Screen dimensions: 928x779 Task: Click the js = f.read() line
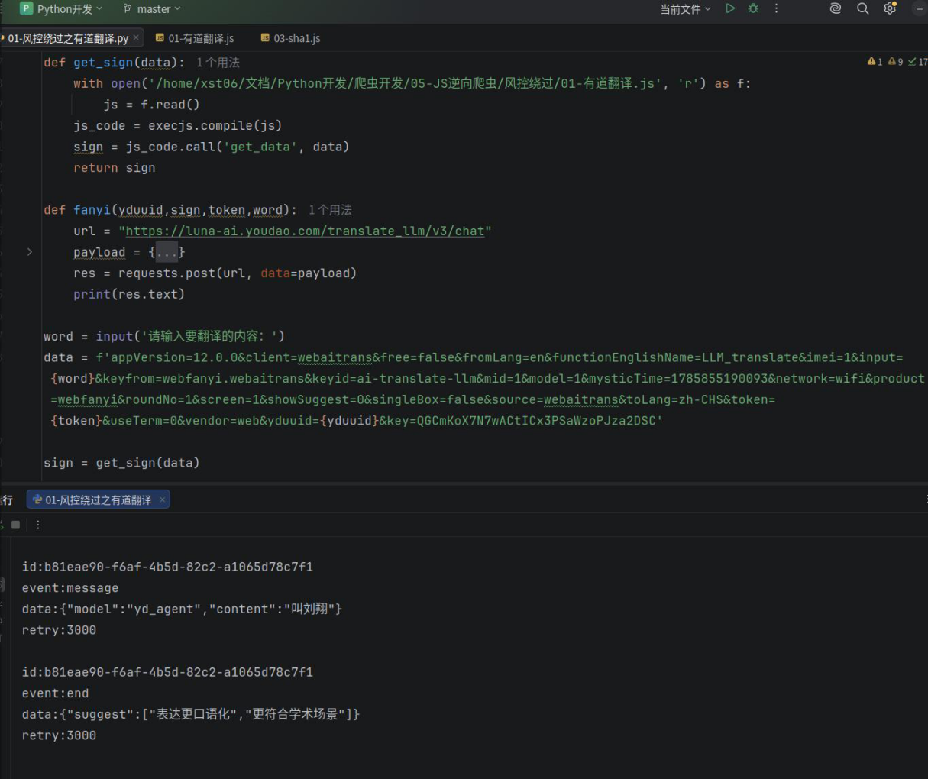point(151,105)
